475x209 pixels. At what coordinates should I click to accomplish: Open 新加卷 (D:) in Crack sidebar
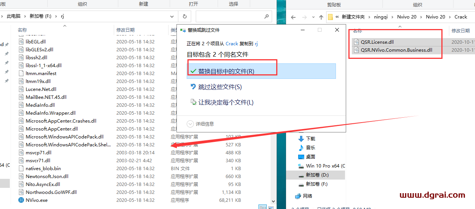coord(317,175)
